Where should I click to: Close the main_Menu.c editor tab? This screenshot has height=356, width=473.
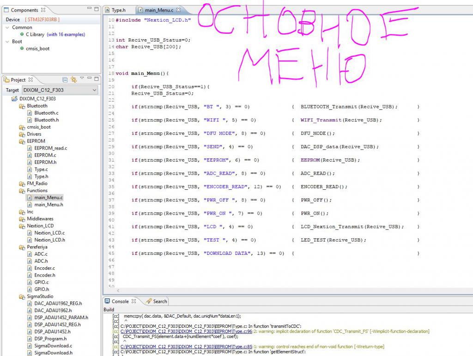pos(179,10)
